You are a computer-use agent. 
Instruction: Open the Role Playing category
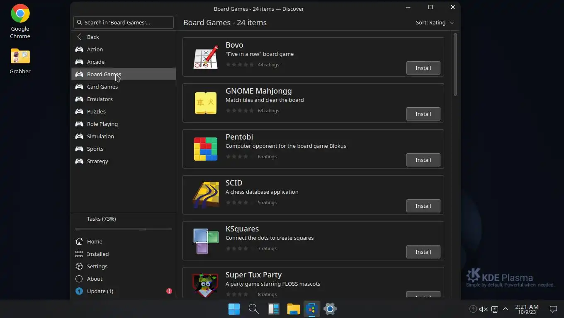click(123, 124)
